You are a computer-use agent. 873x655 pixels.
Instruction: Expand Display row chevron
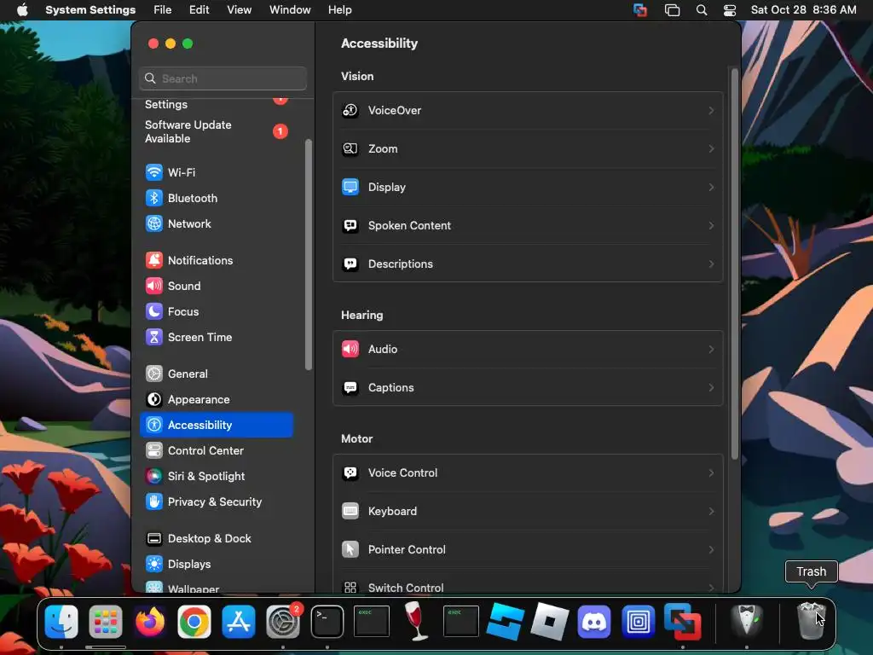[x=711, y=187]
